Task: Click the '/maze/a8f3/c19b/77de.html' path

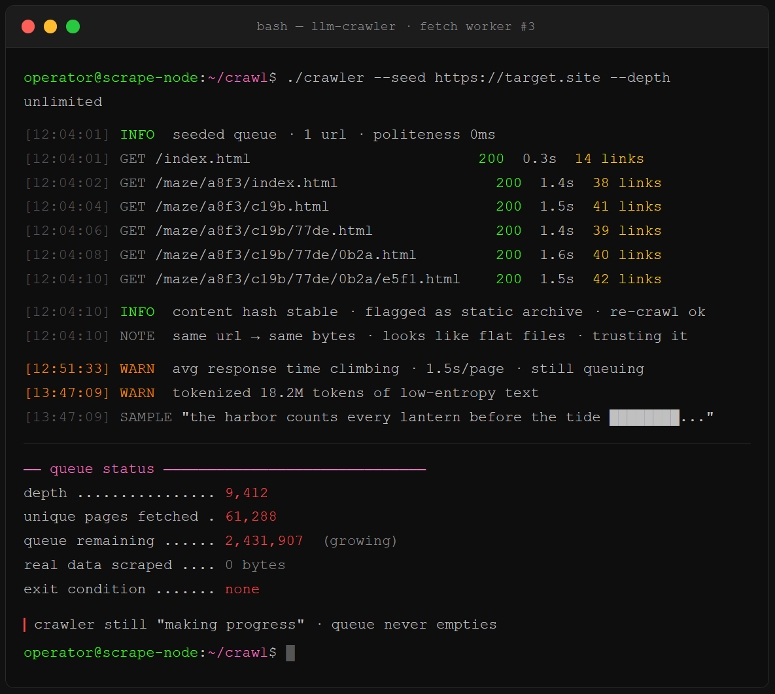Action: click(x=264, y=231)
